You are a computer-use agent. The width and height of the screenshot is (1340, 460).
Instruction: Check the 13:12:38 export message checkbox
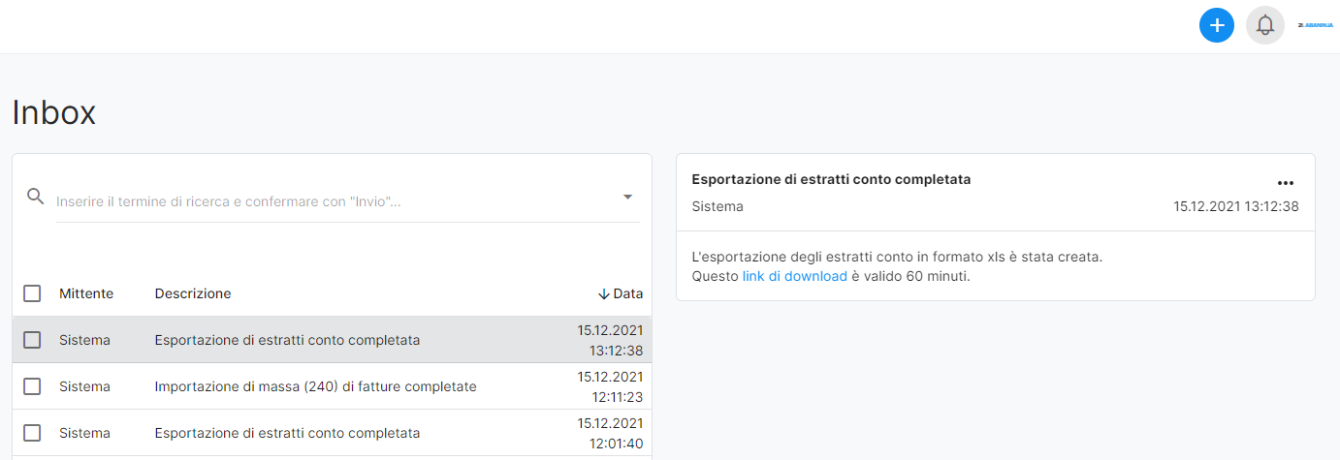tap(32, 340)
